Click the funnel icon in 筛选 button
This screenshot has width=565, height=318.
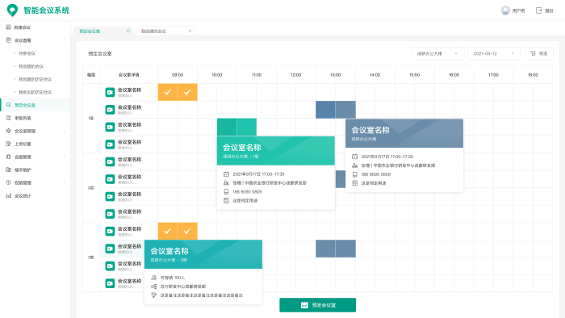coord(533,53)
